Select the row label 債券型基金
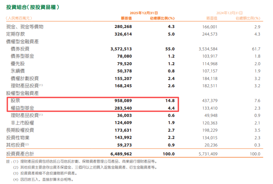The image size is (273, 184). [x=22, y=56]
